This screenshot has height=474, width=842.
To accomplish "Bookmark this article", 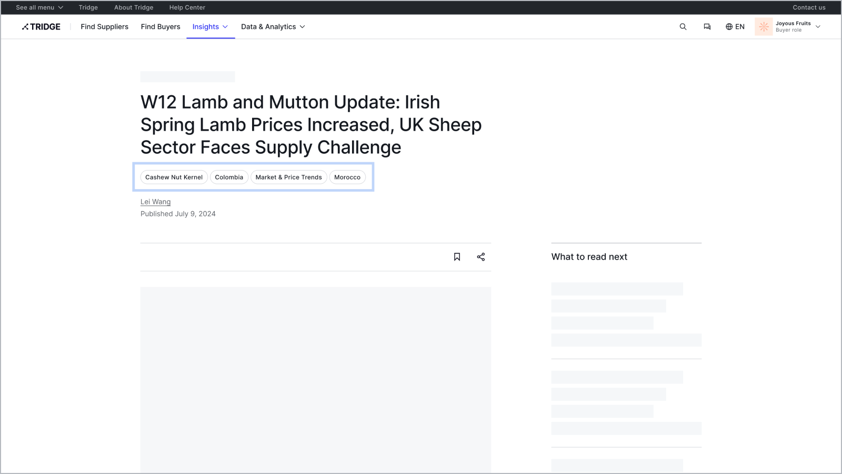I will coord(457,257).
